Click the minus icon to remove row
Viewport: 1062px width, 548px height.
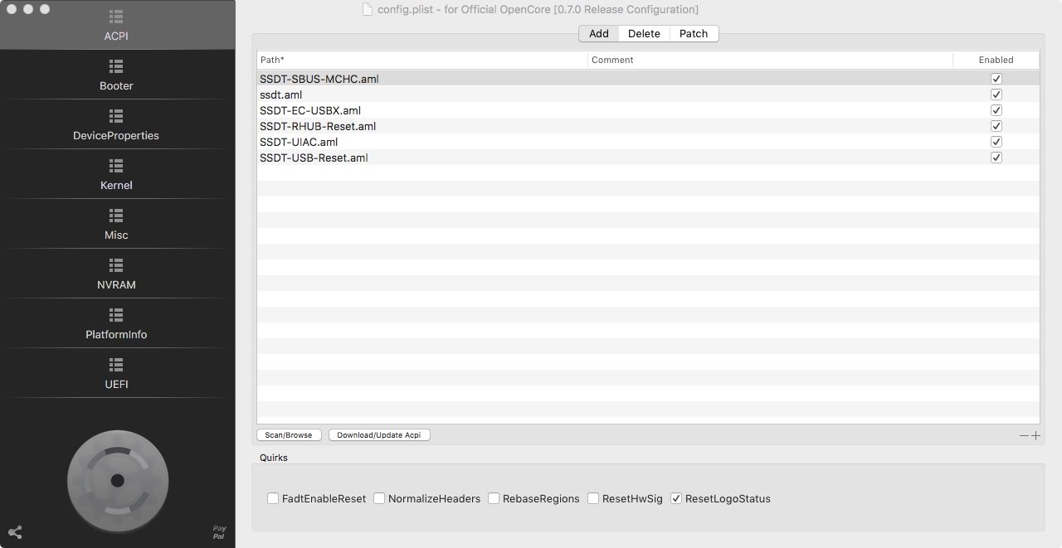click(x=1024, y=435)
